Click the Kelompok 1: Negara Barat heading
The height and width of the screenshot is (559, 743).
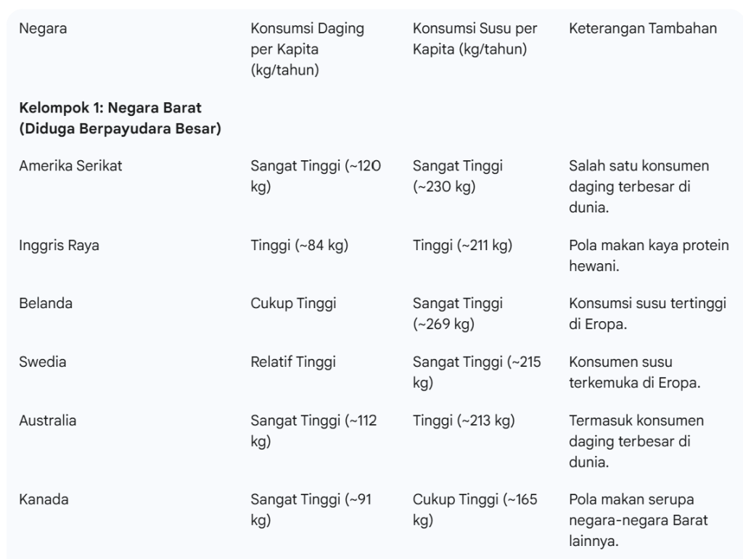pos(120,118)
